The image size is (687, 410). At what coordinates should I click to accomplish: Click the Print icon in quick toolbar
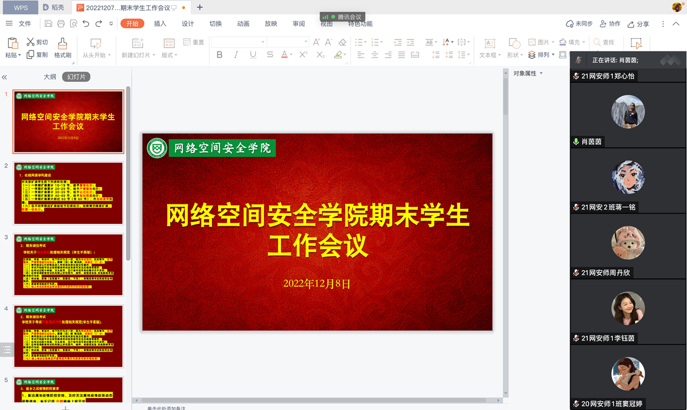coord(61,23)
